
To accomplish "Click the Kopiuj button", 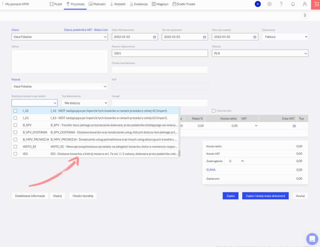I will [x=57, y=196].
